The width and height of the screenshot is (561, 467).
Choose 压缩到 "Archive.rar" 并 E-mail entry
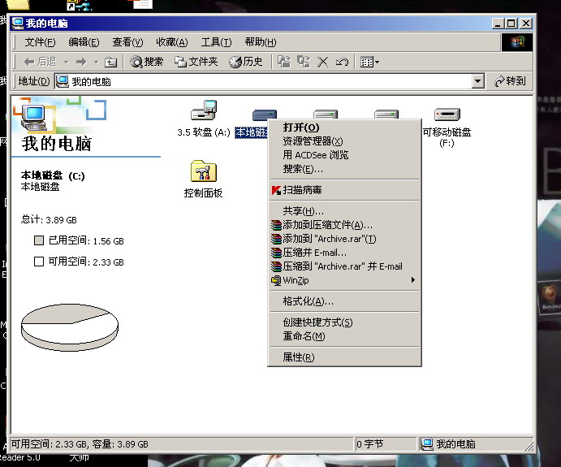coord(344,266)
